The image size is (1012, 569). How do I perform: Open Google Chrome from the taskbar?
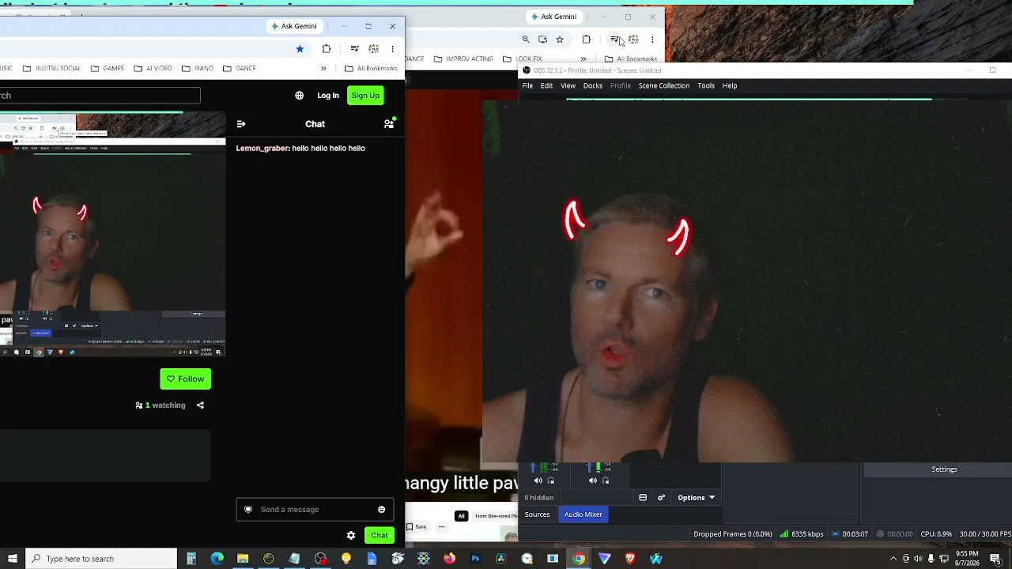point(579,559)
